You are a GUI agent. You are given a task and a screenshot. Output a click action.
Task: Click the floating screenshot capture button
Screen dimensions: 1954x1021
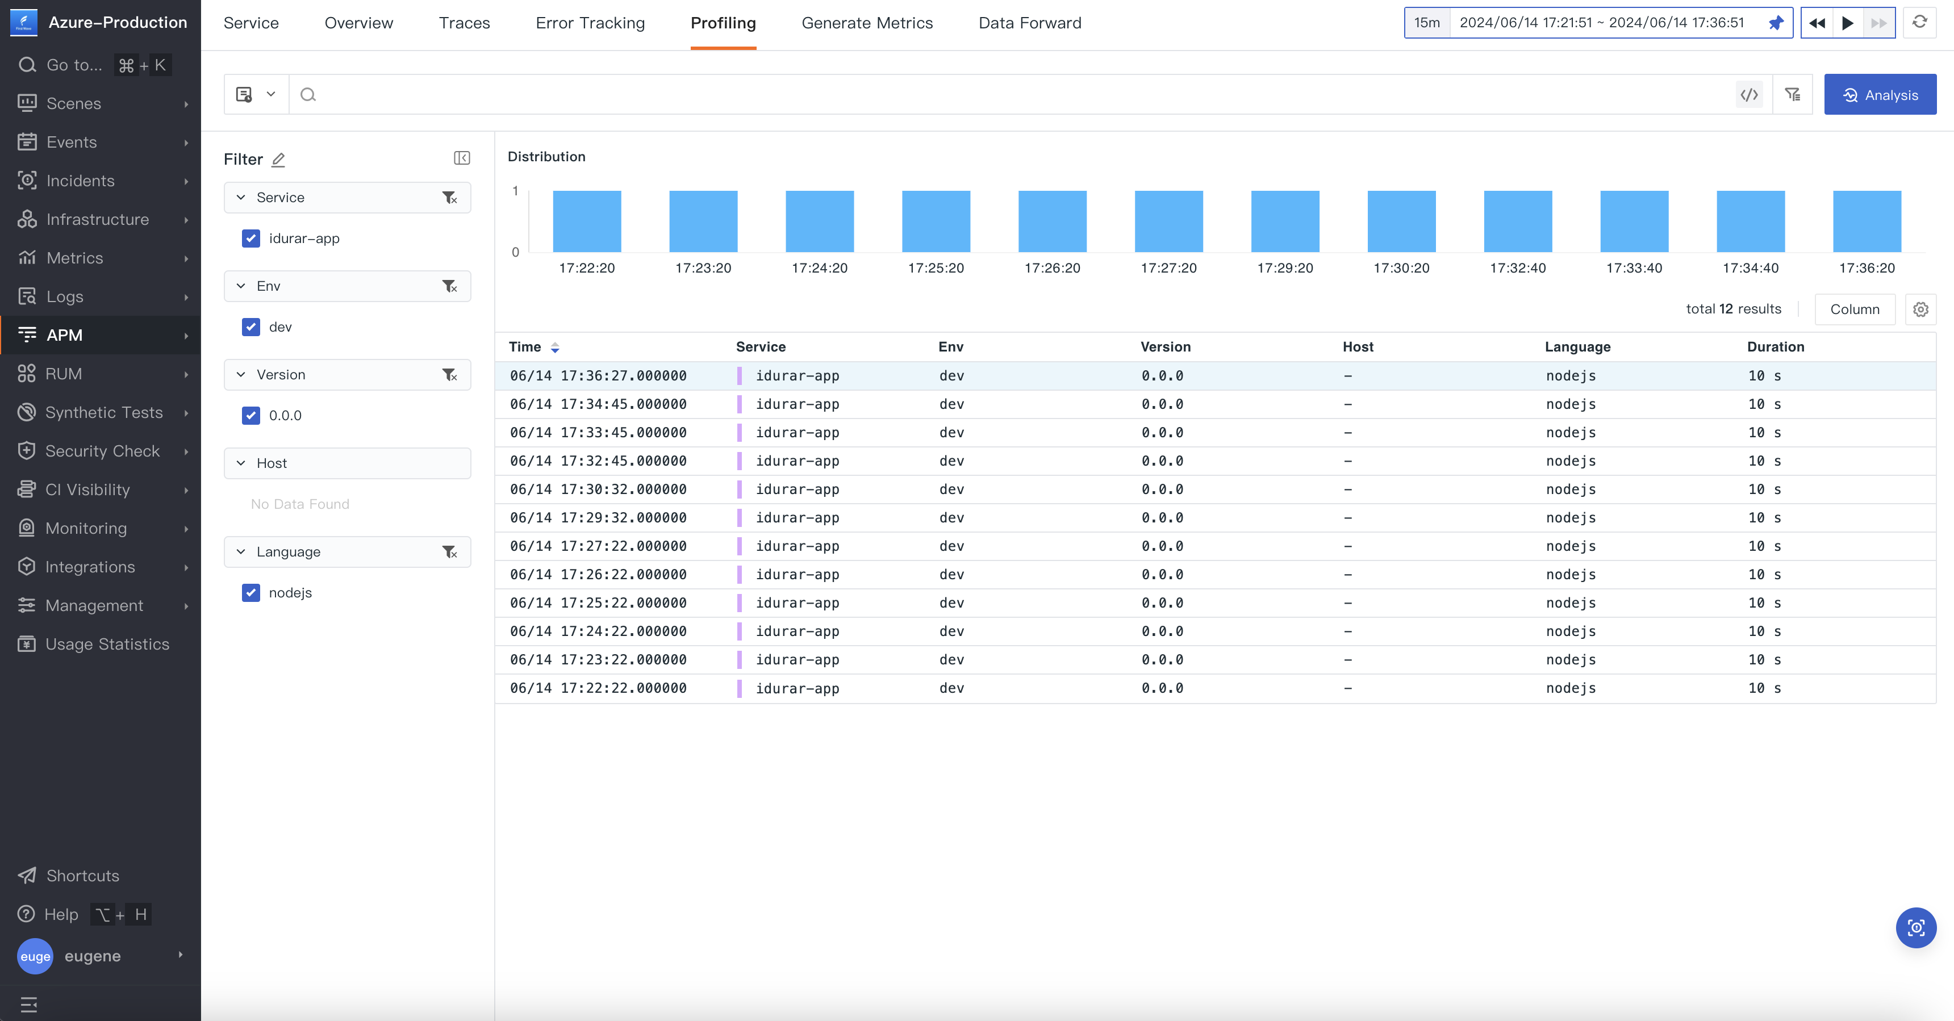pyautogui.click(x=1916, y=927)
